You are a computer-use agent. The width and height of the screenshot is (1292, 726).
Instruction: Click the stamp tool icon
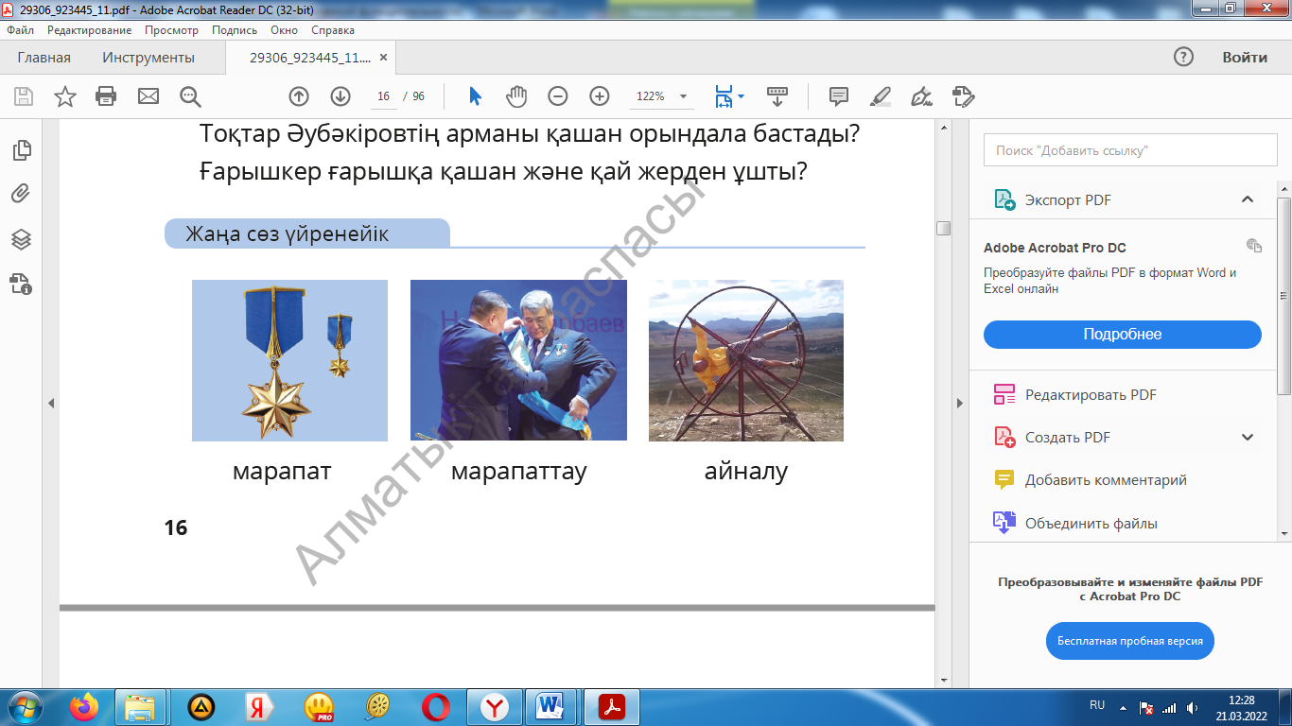tap(963, 96)
